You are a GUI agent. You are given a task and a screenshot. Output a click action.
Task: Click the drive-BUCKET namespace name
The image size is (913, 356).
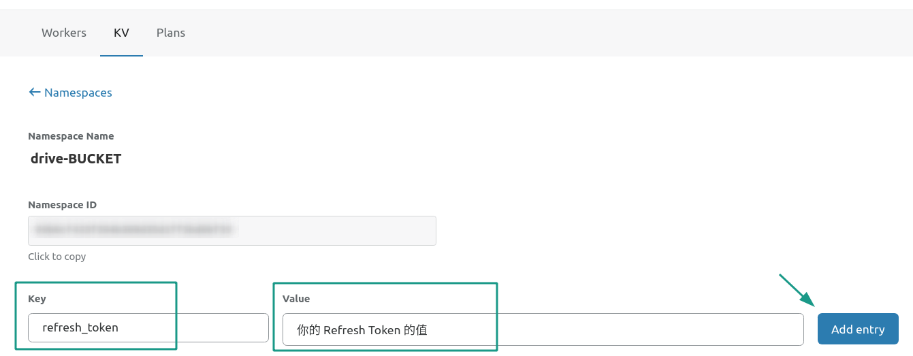[76, 159]
